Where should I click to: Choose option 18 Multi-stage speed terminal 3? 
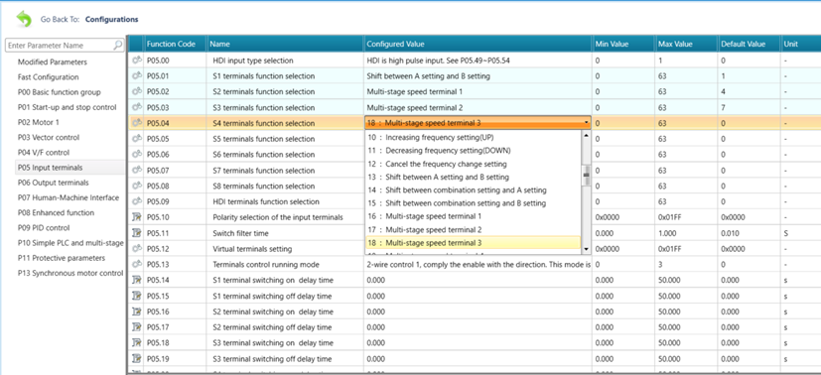(473, 243)
